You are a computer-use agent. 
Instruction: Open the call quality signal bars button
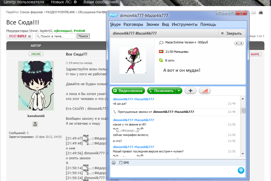click(x=205, y=91)
